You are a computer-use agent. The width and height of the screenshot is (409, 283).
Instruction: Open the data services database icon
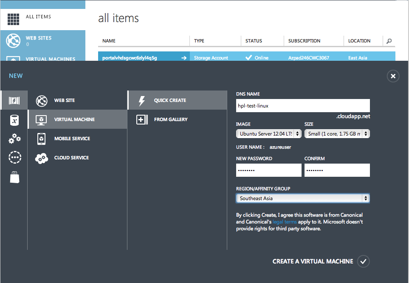pos(14,120)
